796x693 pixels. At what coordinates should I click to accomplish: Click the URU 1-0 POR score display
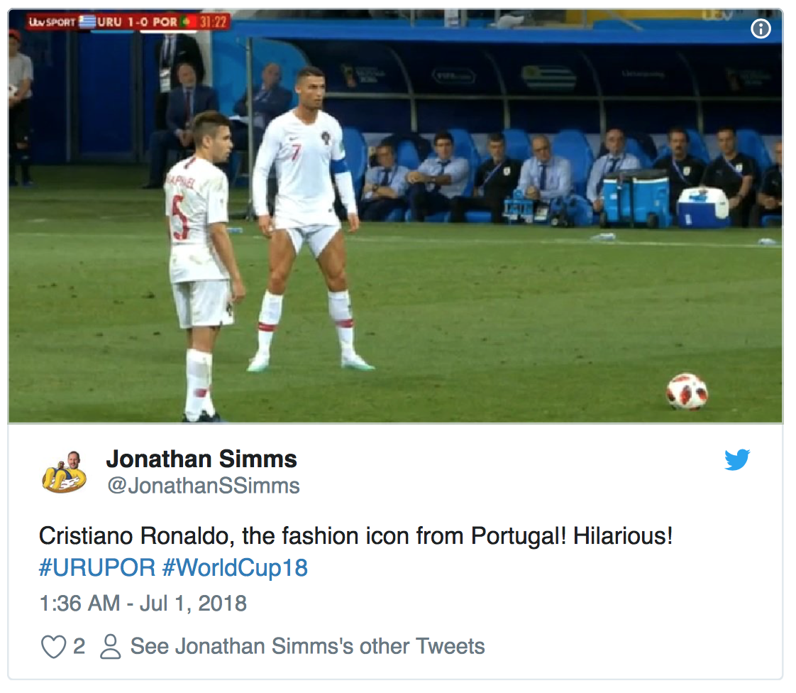(x=138, y=21)
